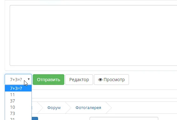Screen dimensions: 177x120
Task: Pick 10 from the captcha dropdown list
Action: (18, 107)
